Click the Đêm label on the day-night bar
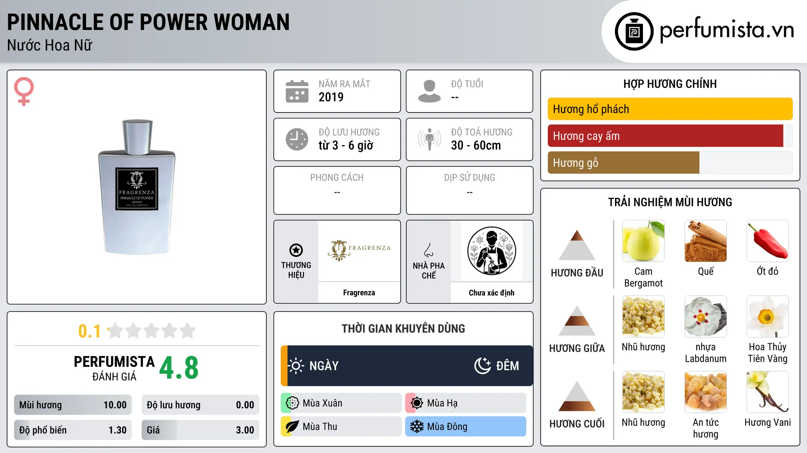The height and width of the screenshot is (453, 807). pos(508,366)
